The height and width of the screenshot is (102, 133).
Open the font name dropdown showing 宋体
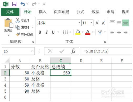click(x=79, y=23)
